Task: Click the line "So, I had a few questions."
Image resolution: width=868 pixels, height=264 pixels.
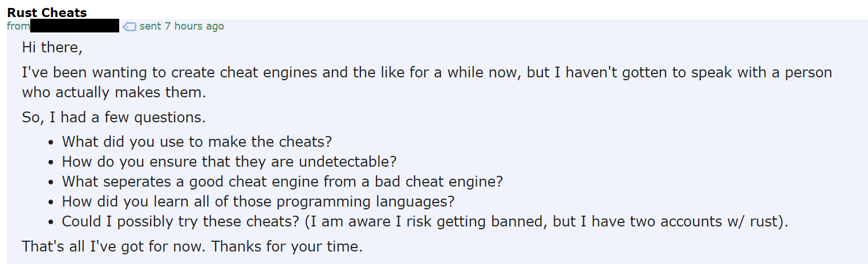Action: [x=113, y=118]
